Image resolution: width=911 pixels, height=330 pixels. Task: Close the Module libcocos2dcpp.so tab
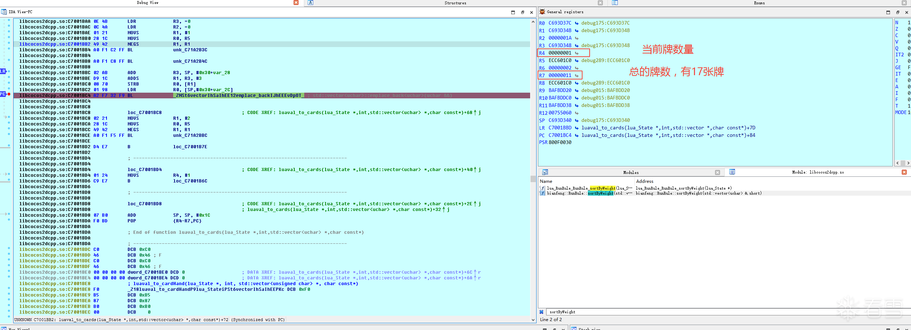point(904,172)
